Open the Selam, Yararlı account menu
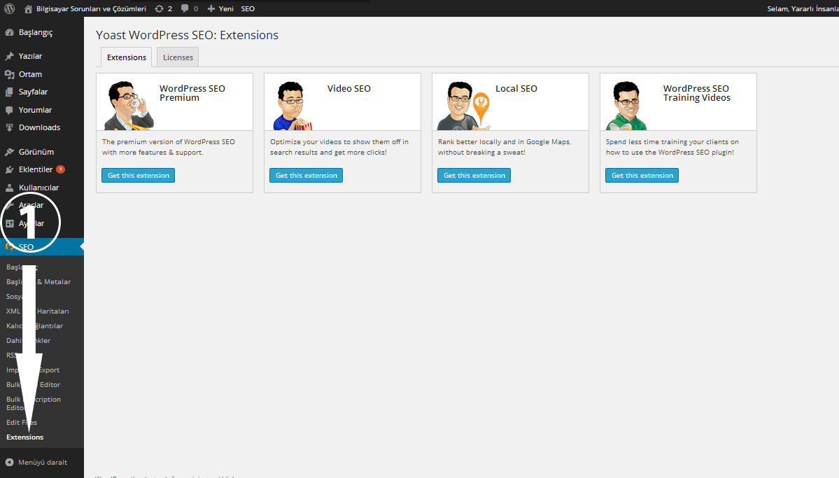The width and height of the screenshot is (839, 478). [803, 8]
